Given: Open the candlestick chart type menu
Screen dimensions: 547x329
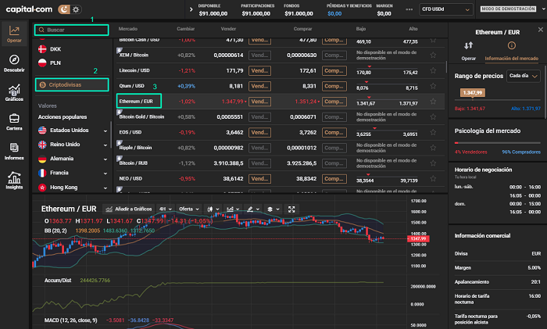Looking at the screenshot, I should [213, 209].
